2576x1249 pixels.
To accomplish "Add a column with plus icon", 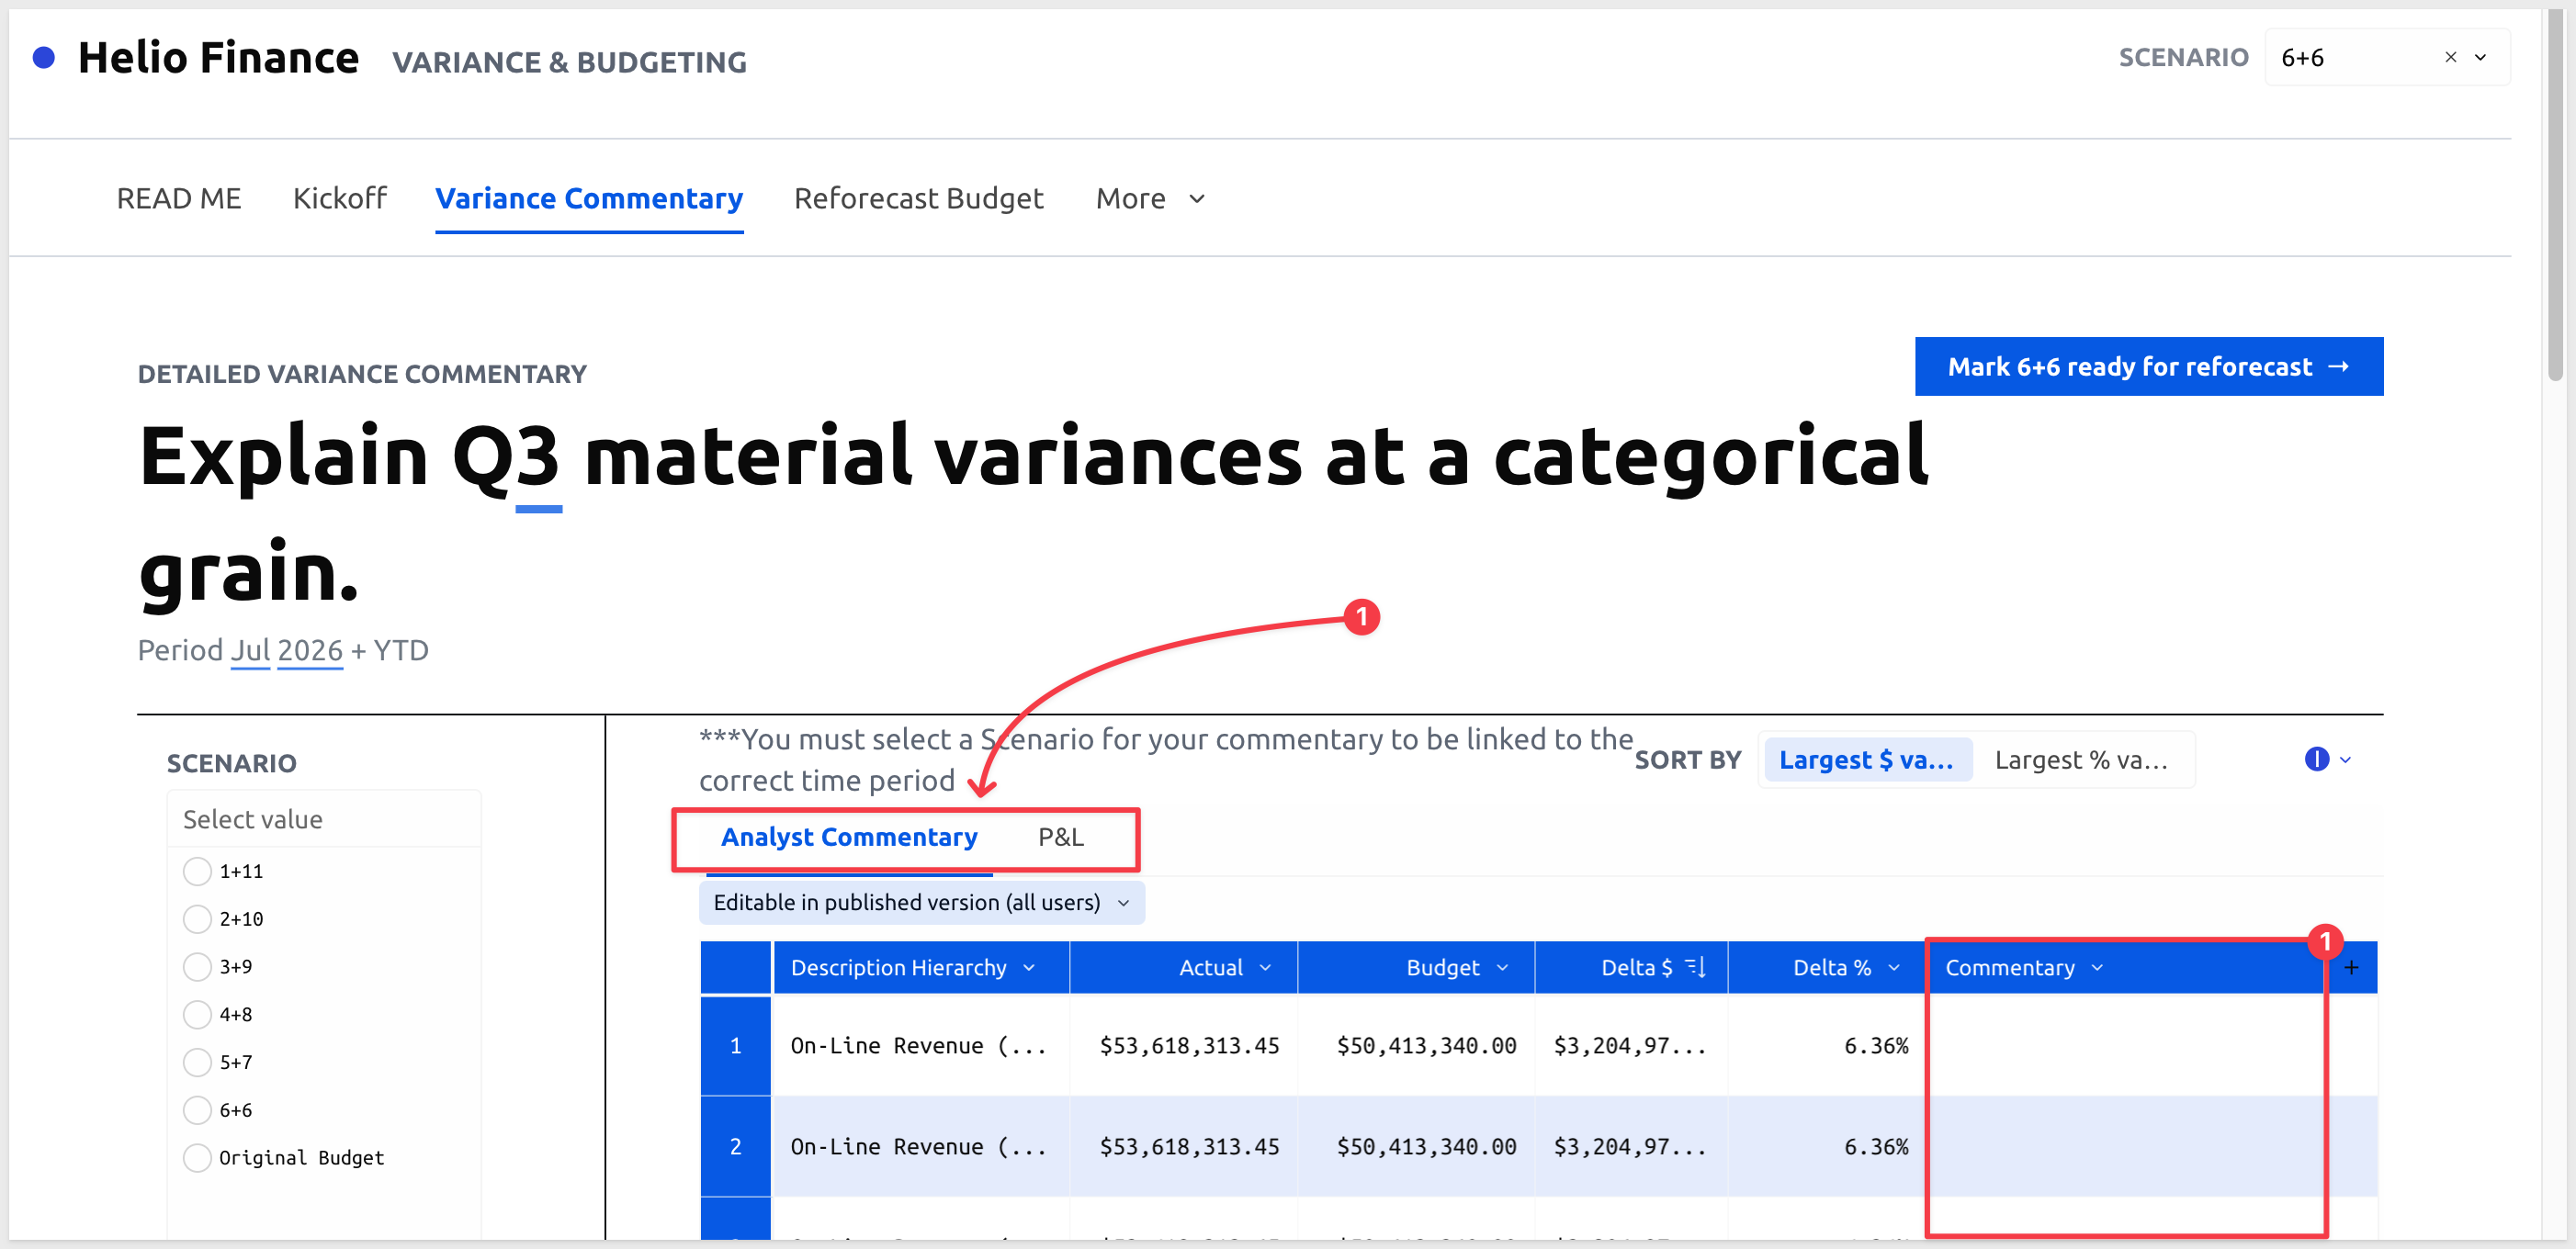I will coord(2351,968).
